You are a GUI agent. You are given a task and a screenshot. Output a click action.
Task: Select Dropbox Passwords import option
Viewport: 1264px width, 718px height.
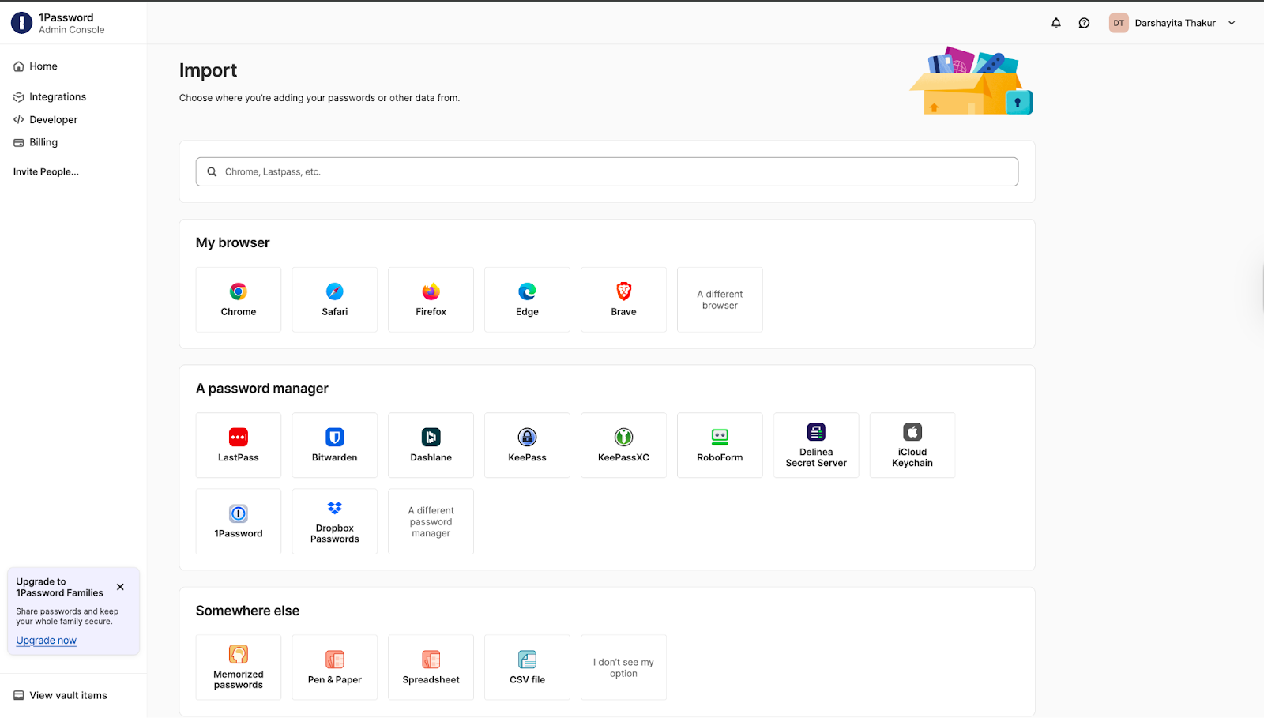pos(335,521)
